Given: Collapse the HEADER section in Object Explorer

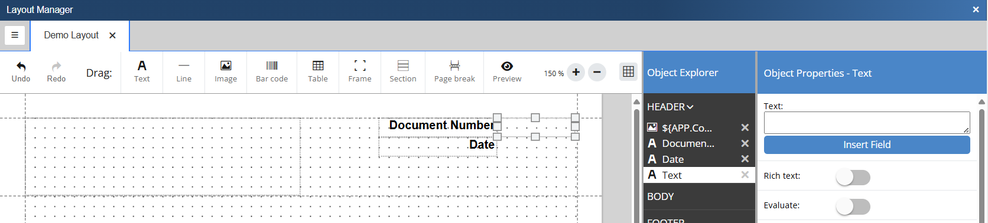Looking at the screenshot, I should click(x=670, y=107).
